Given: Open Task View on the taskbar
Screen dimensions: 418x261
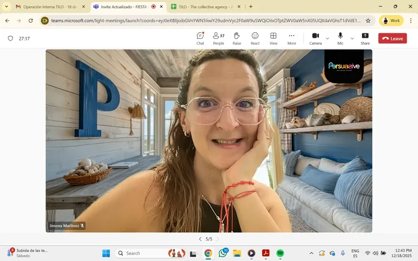Looking at the screenshot, I should click(193, 254).
